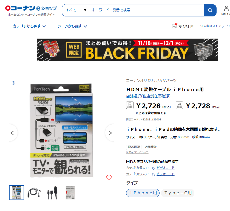Add product to favorites with heart icon
Viewport: 230px width, 211px height.
coord(109,178)
